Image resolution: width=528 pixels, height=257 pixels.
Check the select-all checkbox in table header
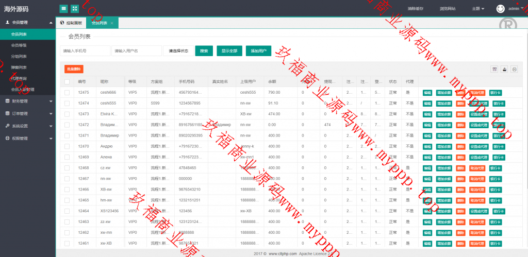point(67,82)
